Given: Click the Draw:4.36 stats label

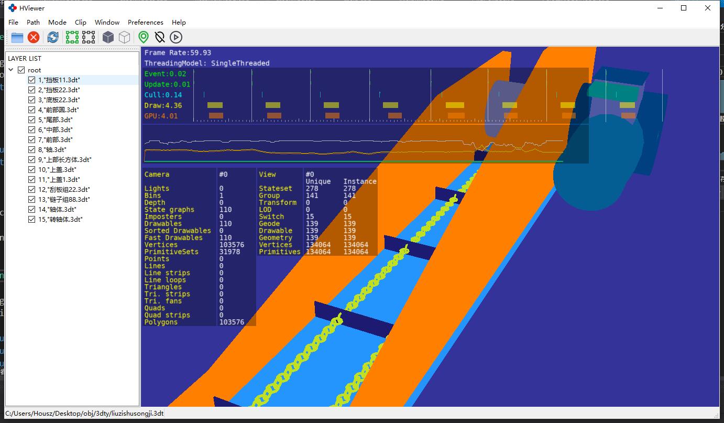Looking at the screenshot, I should (x=163, y=105).
